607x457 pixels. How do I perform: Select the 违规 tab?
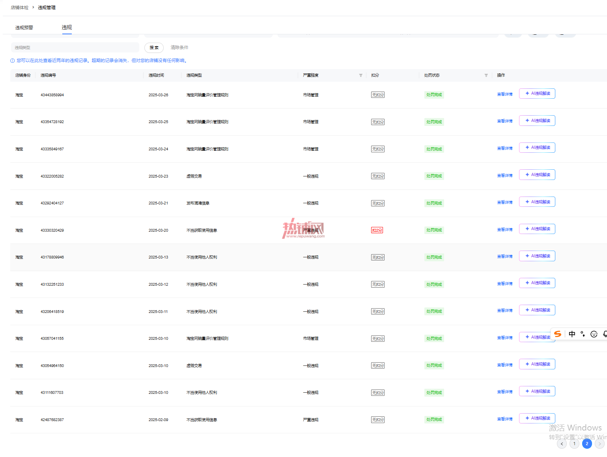coord(67,27)
